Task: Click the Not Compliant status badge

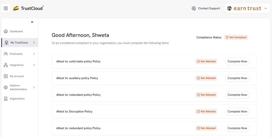Action: [236, 37]
